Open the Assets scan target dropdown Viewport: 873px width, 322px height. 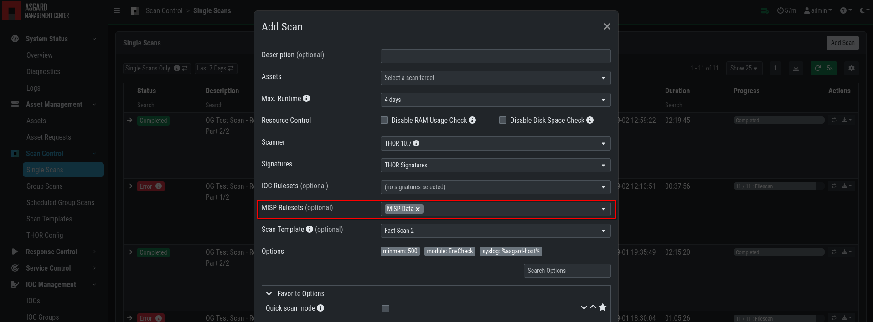496,78
